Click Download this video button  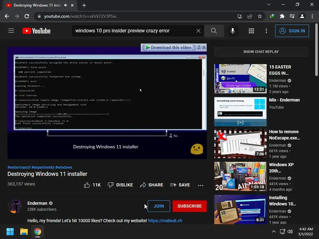169,47
